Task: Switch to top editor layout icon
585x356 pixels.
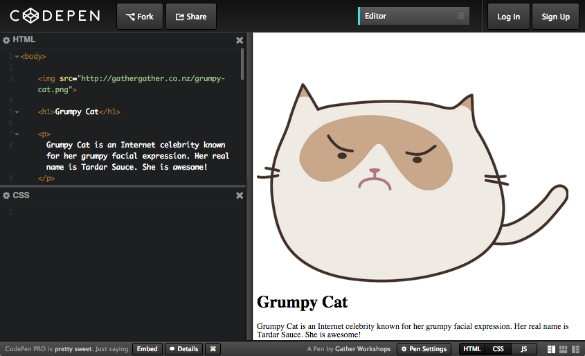Action: [564, 349]
